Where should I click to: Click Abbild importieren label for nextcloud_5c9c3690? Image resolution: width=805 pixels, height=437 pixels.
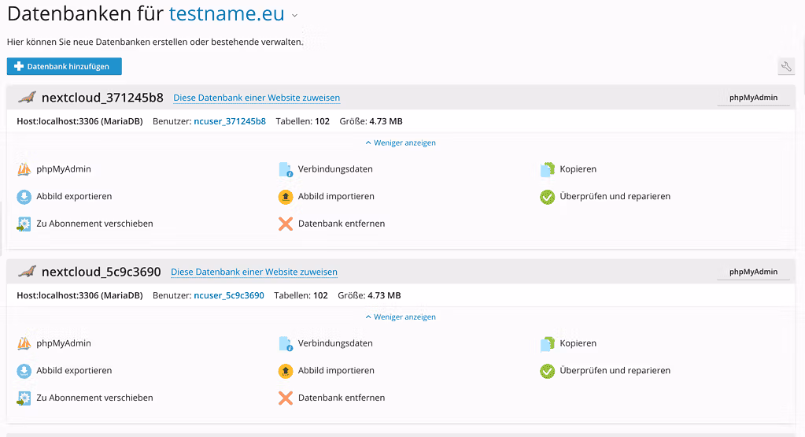click(x=336, y=370)
